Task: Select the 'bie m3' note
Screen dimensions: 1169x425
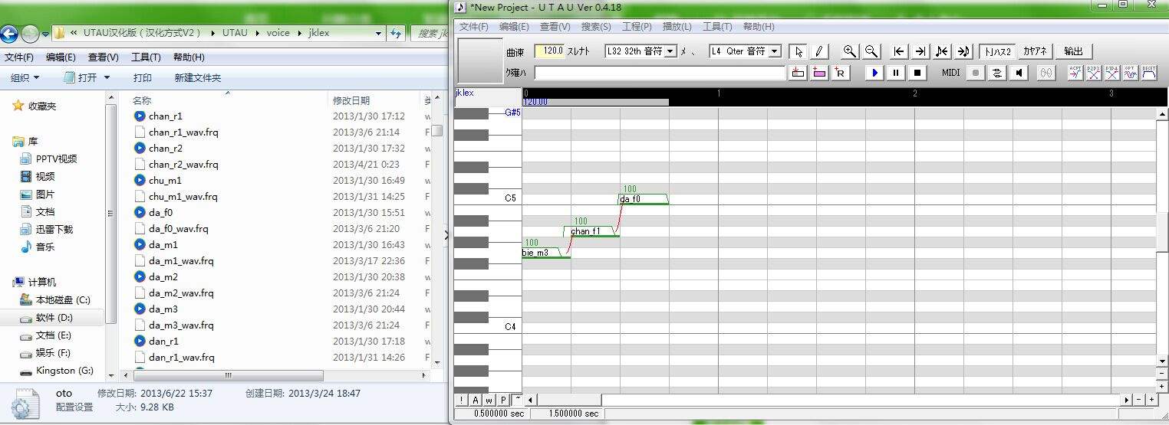Action: (x=546, y=253)
